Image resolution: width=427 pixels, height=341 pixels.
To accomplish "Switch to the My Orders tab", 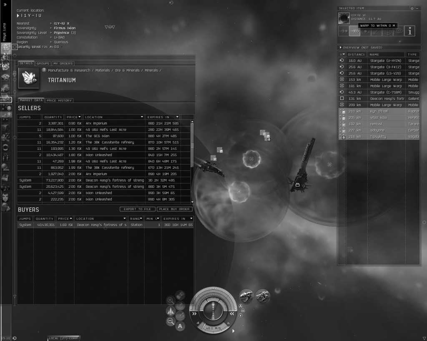I will [x=63, y=63].
